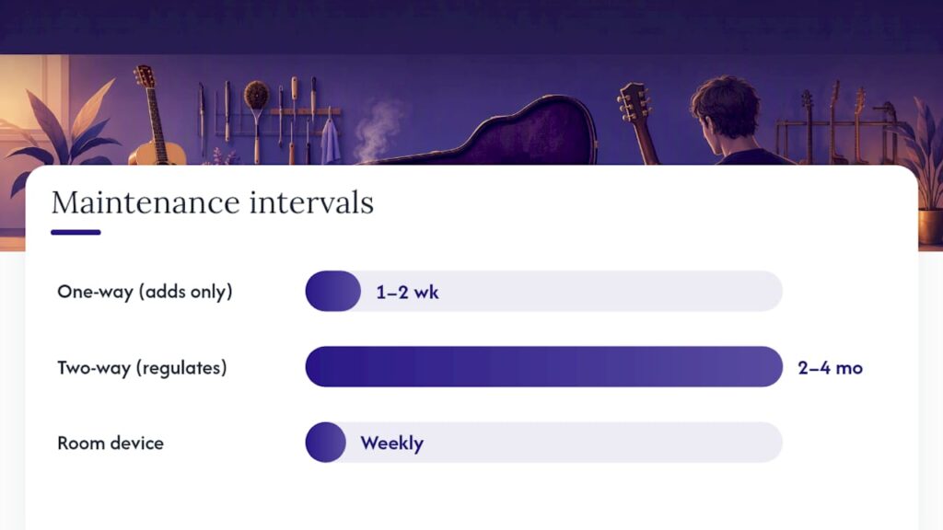Viewport: 943px width, 530px height.
Task: Click the 2–4 mo value label
Action: 830,368
